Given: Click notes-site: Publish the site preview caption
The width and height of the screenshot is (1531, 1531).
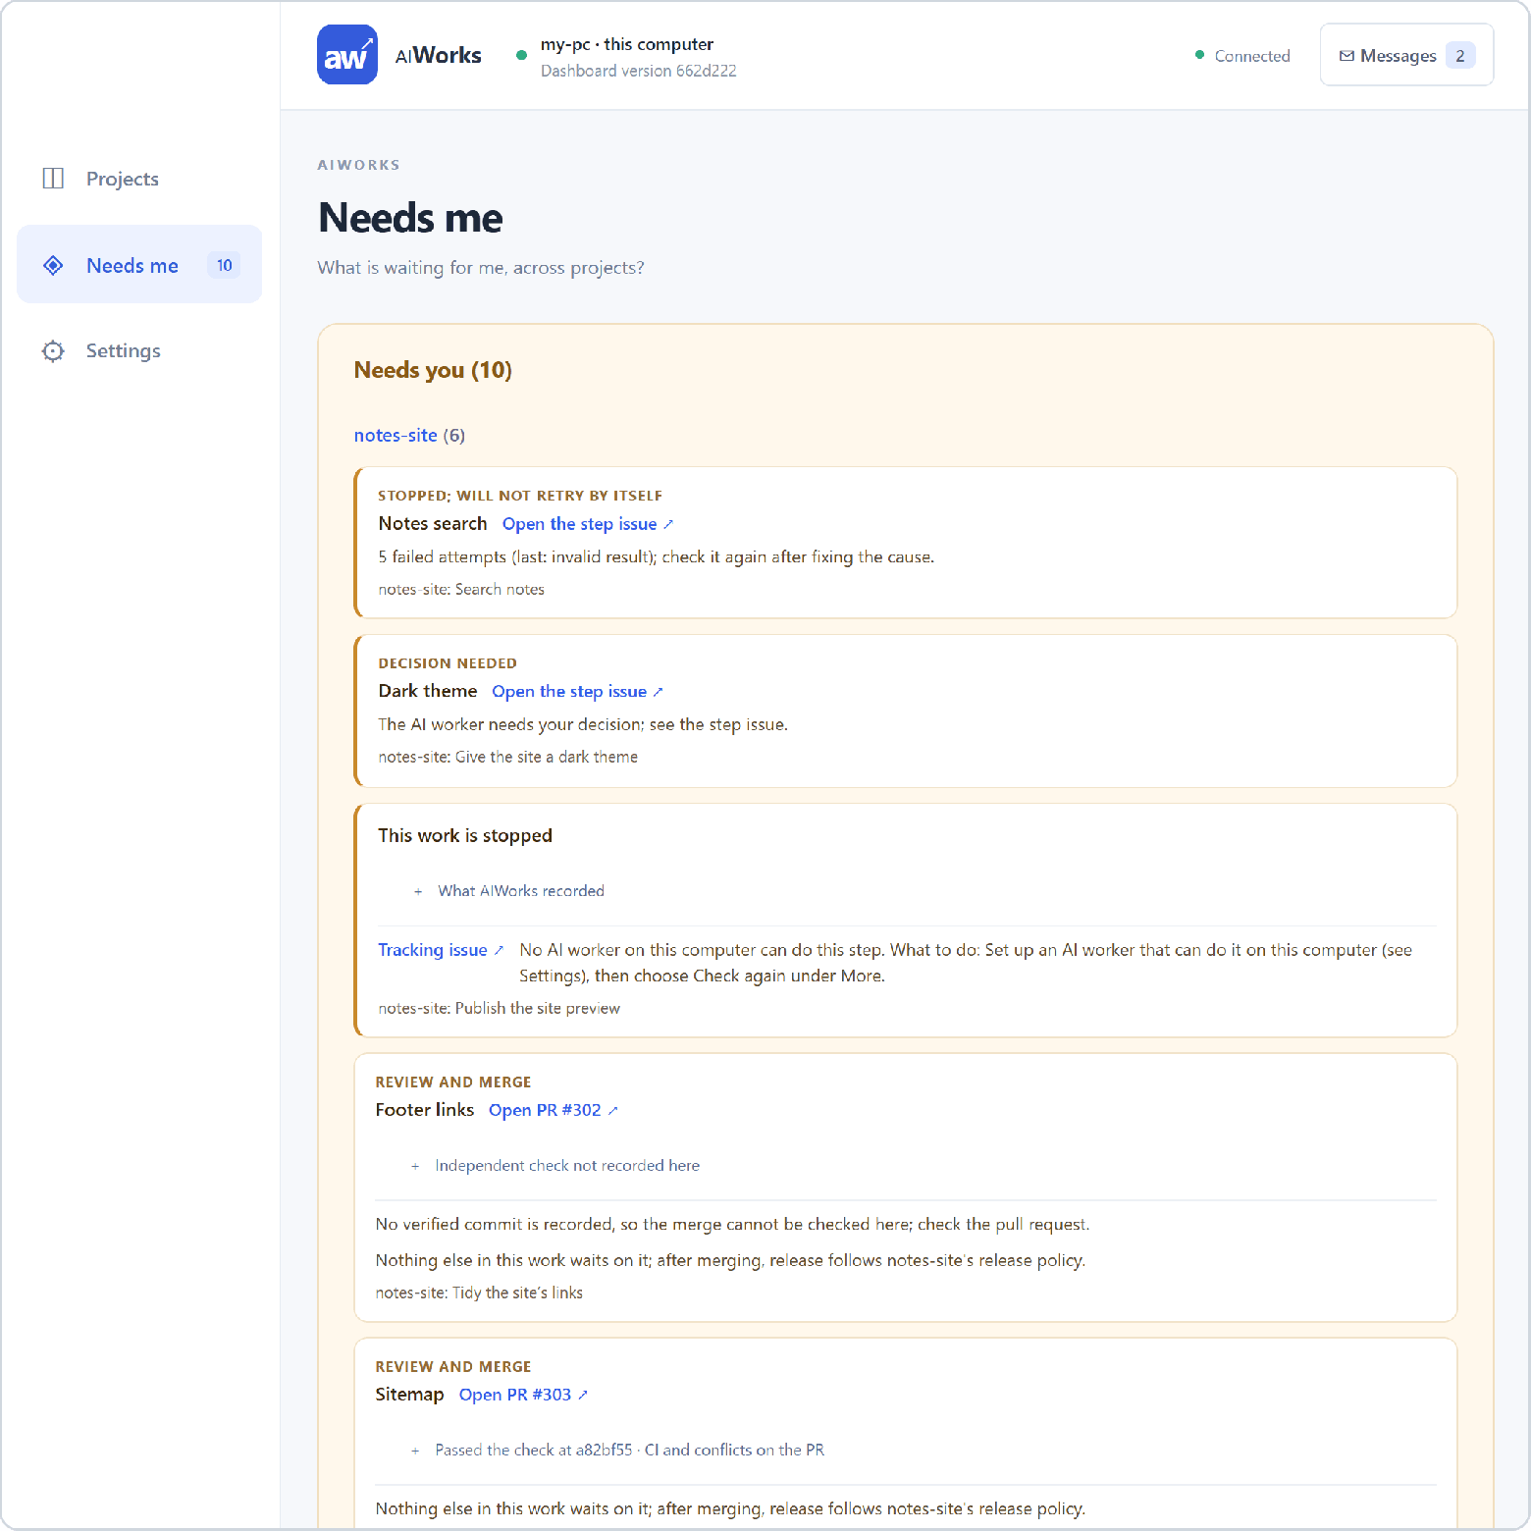Looking at the screenshot, I should pyautogui.click(x=500, y=1009).
